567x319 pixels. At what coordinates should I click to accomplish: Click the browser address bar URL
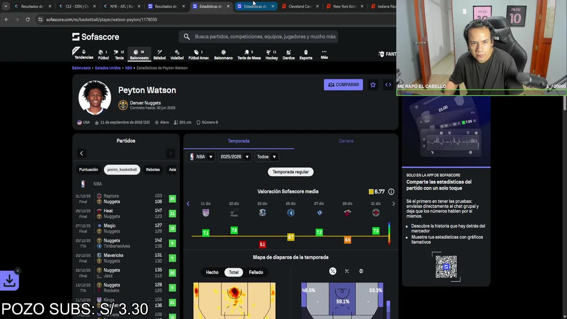click(x=101, y=19)
